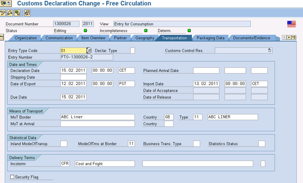Click the Incoterm code field CFR
Viewport: 303px width, 183px height.
[65, 164]
